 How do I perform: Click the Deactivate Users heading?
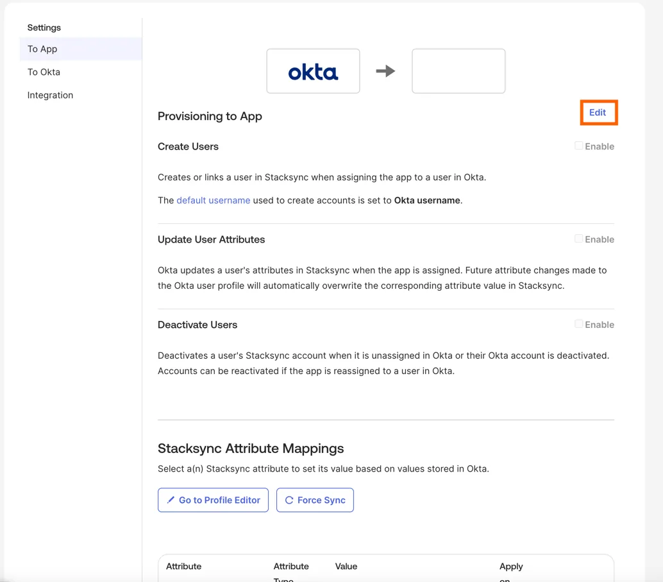(x=197, y=325)
